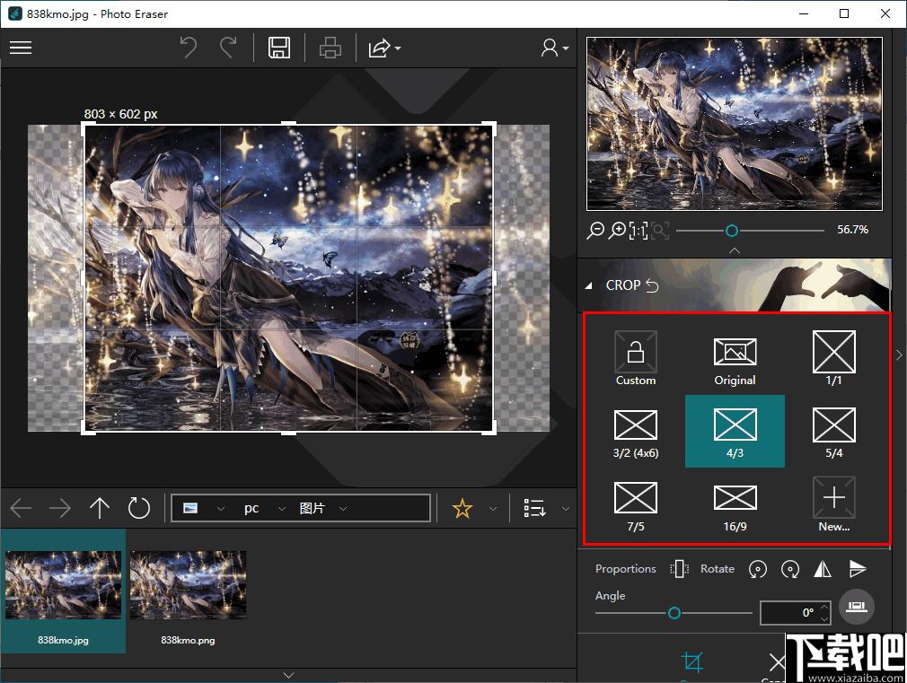
Task: Click the redo arrow icon
Action: pos(228,48)
